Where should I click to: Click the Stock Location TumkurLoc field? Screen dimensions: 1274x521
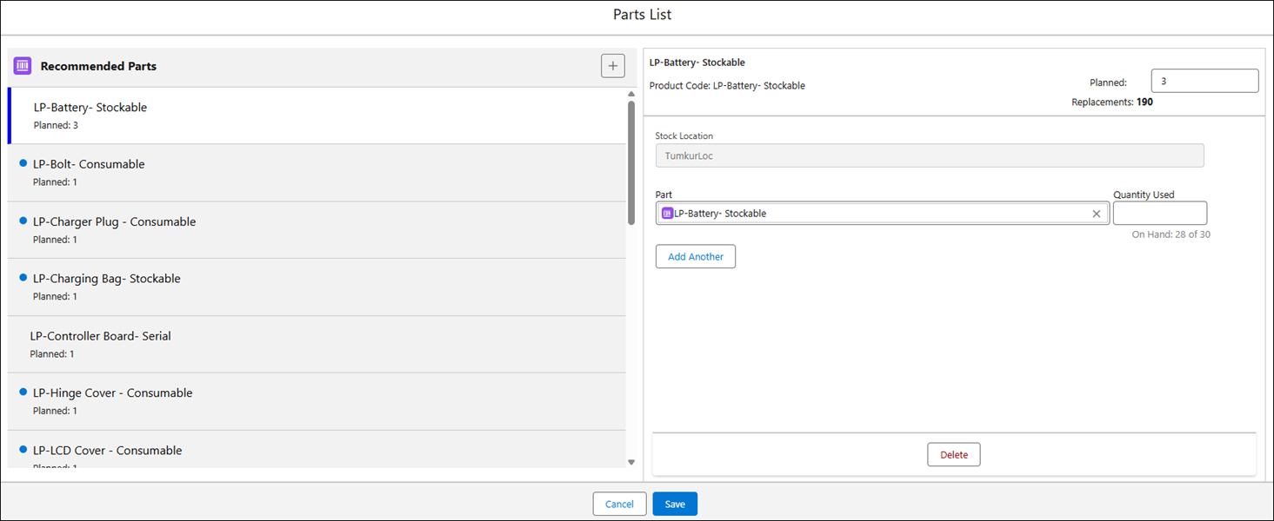click(x=930, y=155)
